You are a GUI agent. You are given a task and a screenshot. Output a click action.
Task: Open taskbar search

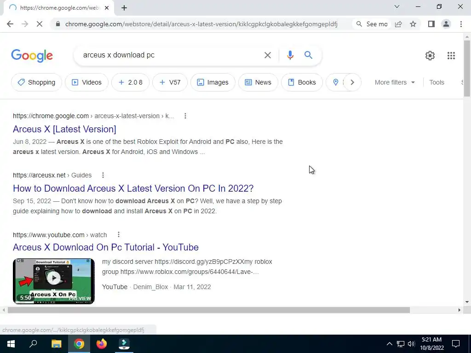[33, 344]
